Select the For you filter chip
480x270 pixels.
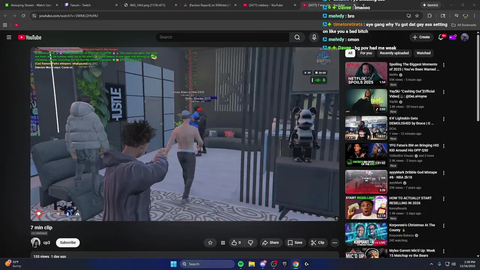pyautogui.click(x=366, y=53)
